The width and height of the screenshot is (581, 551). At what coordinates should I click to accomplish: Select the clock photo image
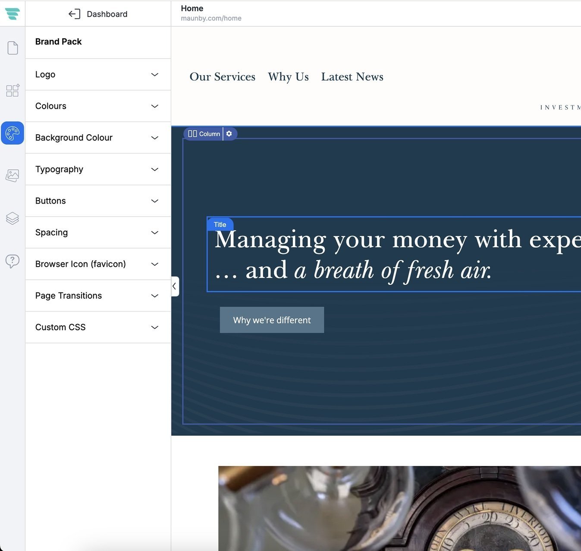pos(399,508)
